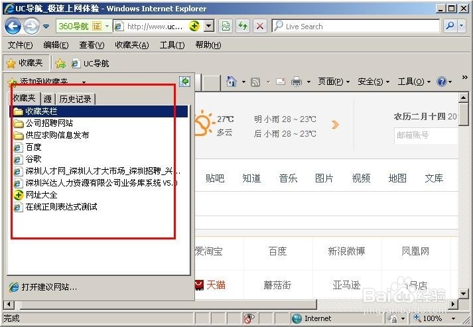The image size is (473, 327).
Task: Click the 音乐 link
Action: 288,178
